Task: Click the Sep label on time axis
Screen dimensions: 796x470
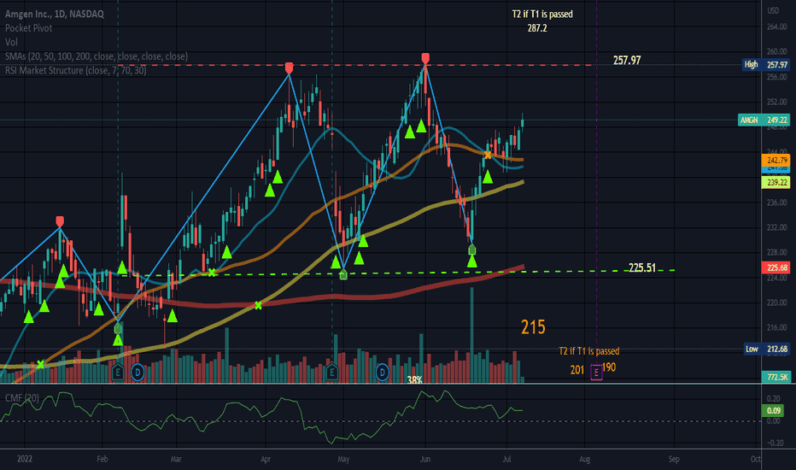Action: 674,460
